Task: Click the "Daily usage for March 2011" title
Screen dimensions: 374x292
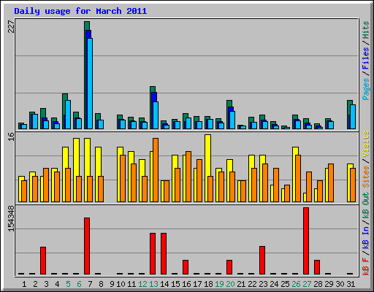Action: tap(80, 11)
